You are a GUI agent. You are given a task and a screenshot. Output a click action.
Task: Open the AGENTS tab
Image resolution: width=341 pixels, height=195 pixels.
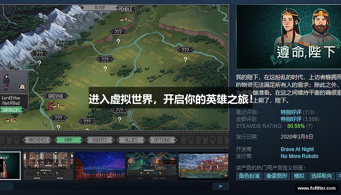(x=100, y=140)
